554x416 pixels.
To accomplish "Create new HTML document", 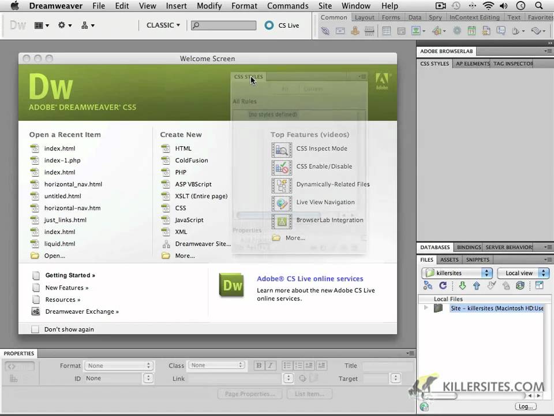I will [183, 148].
